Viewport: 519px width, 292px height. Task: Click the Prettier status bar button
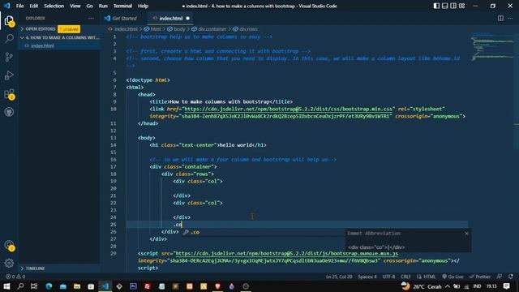[x=480, y=277]
